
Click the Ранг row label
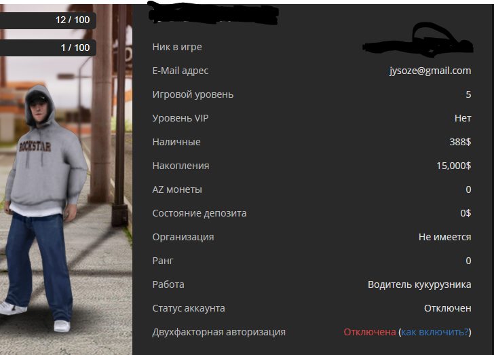pyautogui.click(x=163, y=261)
